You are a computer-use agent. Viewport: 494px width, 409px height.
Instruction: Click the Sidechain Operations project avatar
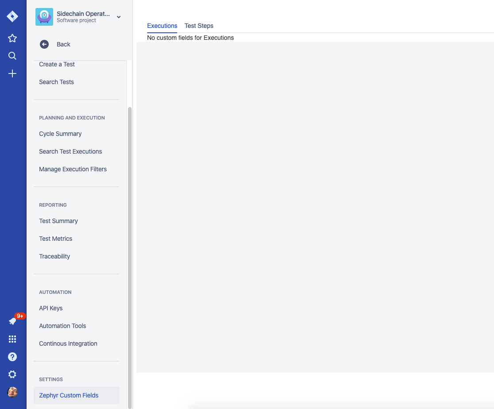[x=44, y=17]
